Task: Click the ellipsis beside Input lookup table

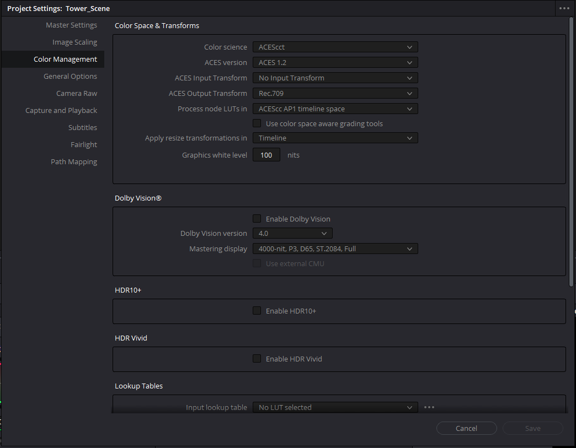Action: tap(429, 407)
